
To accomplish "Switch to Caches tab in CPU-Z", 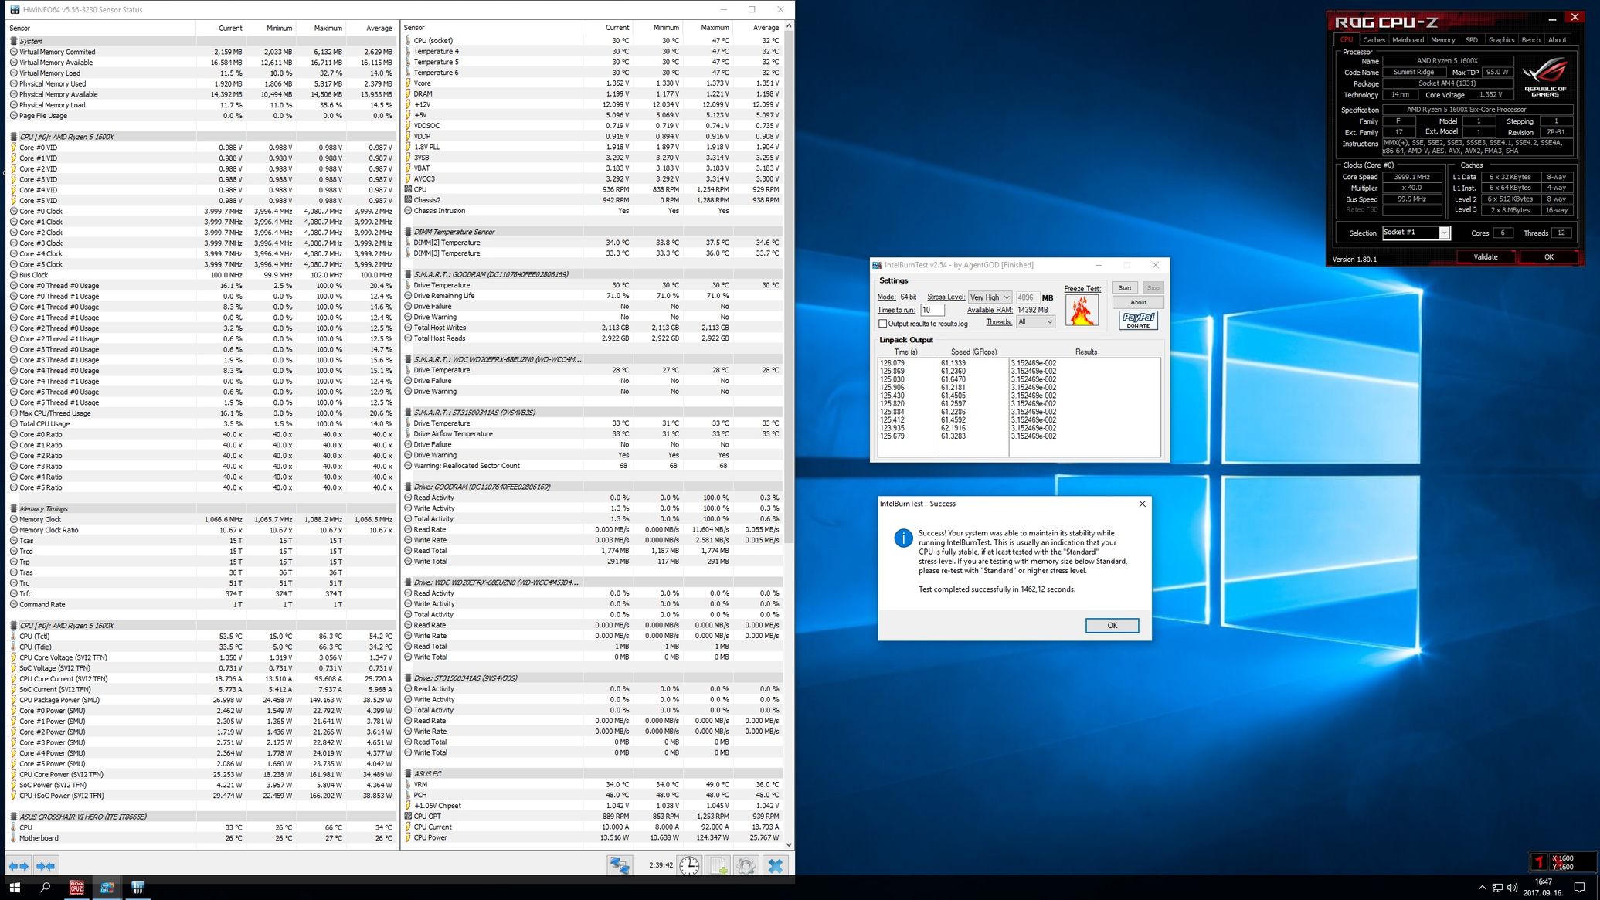I will point(1374,40).
